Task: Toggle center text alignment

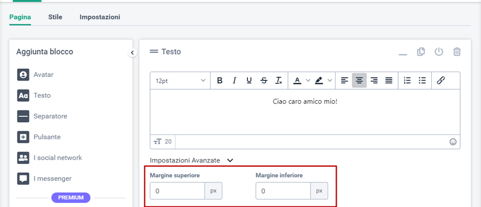Action: click(359, 81)
